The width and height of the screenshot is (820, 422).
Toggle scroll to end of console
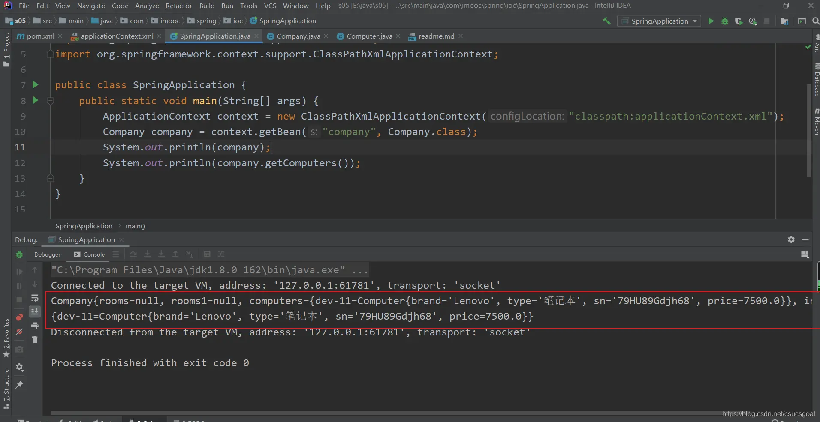pos(35,312)
